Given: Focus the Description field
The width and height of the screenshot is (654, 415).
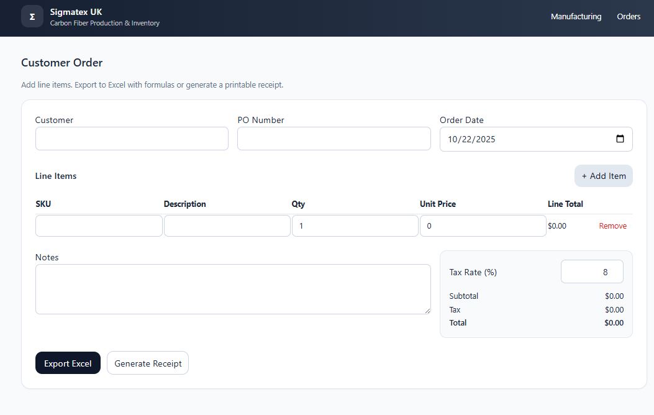Looking at the screenshot, I should click(227, 226).
